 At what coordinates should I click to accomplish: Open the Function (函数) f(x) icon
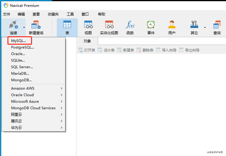(130, 24)
